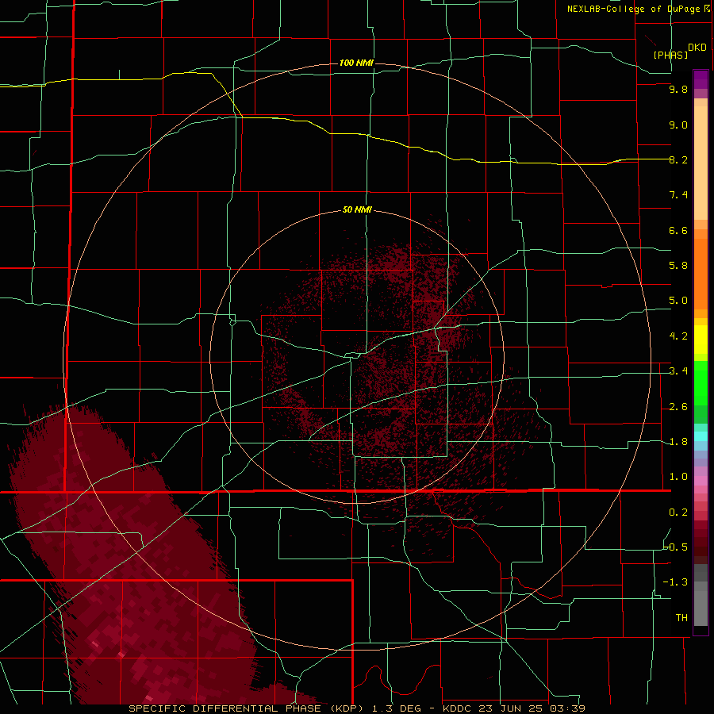Click the pink color bar segment

tap(701, 481)
